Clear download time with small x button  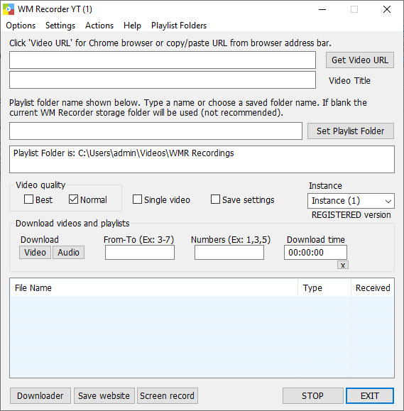click(x=343, y=265)
